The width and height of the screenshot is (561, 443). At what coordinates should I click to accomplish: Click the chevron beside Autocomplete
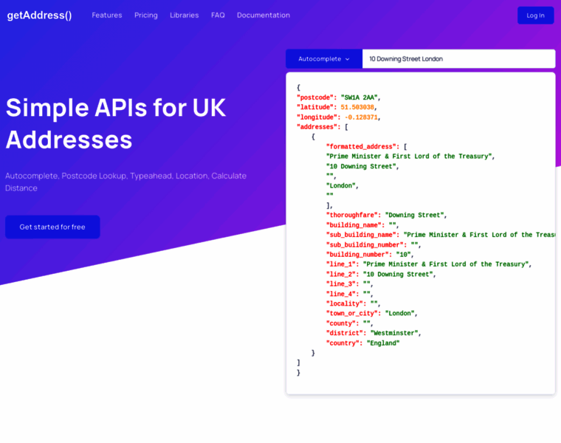(348, 59)
